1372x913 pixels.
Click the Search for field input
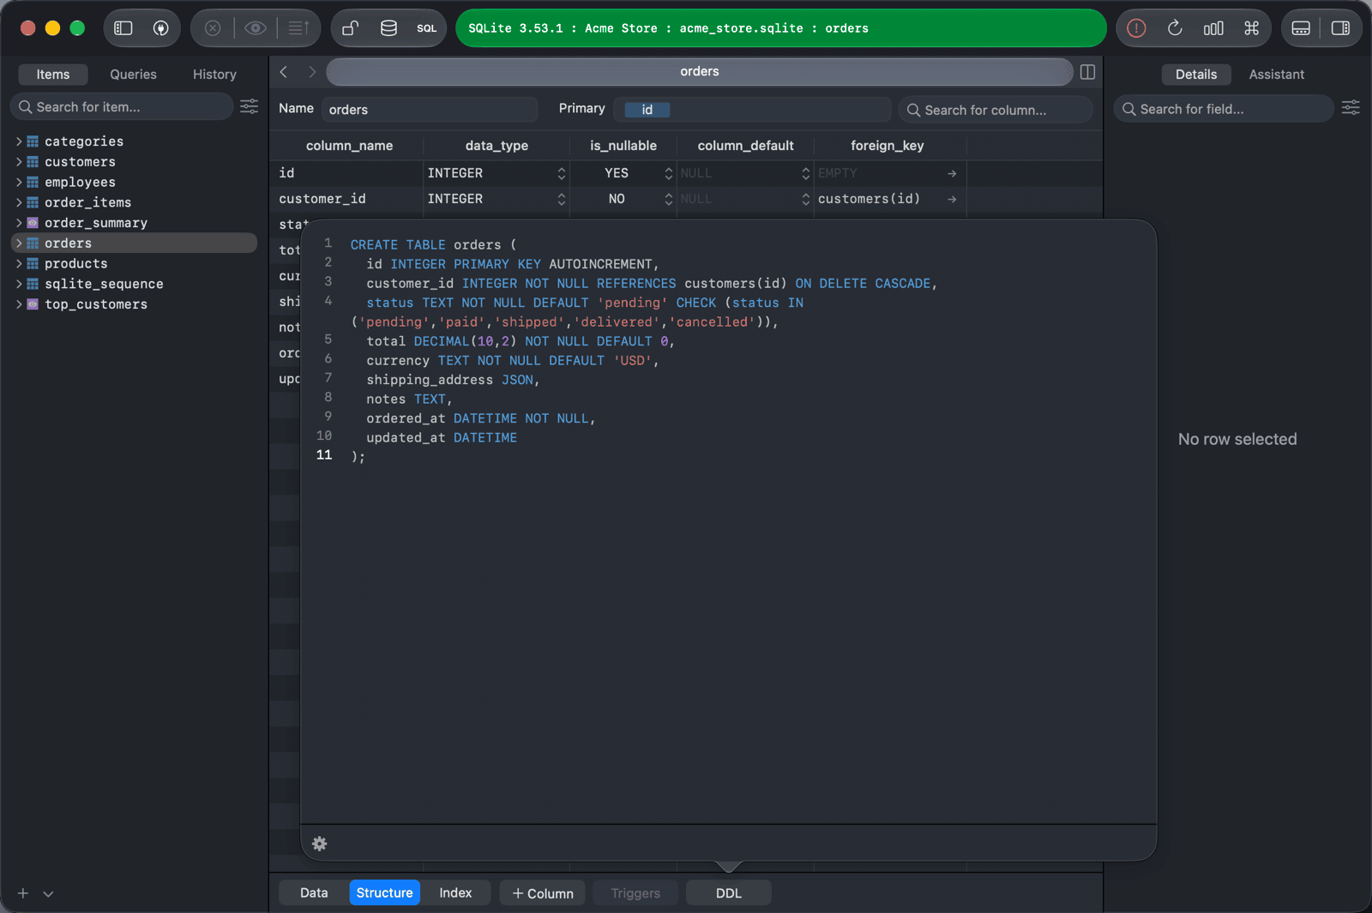pyautogui.click(x=1224, y=109)
